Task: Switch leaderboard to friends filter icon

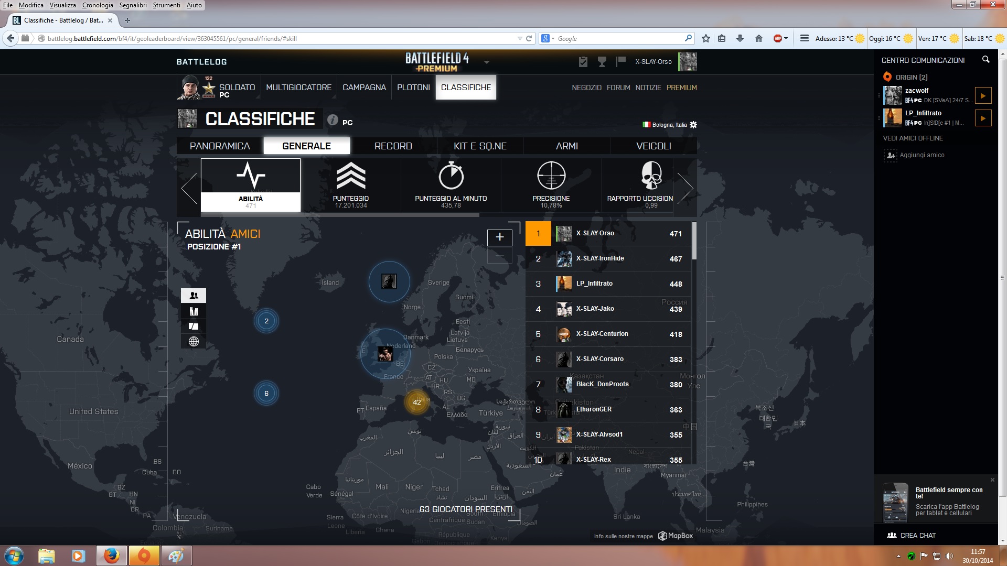Action: point(194,296)
